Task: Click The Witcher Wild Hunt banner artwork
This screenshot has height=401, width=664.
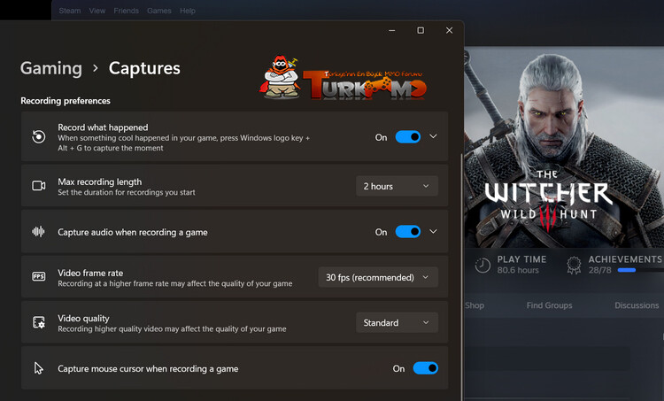Action: [564, 147]
